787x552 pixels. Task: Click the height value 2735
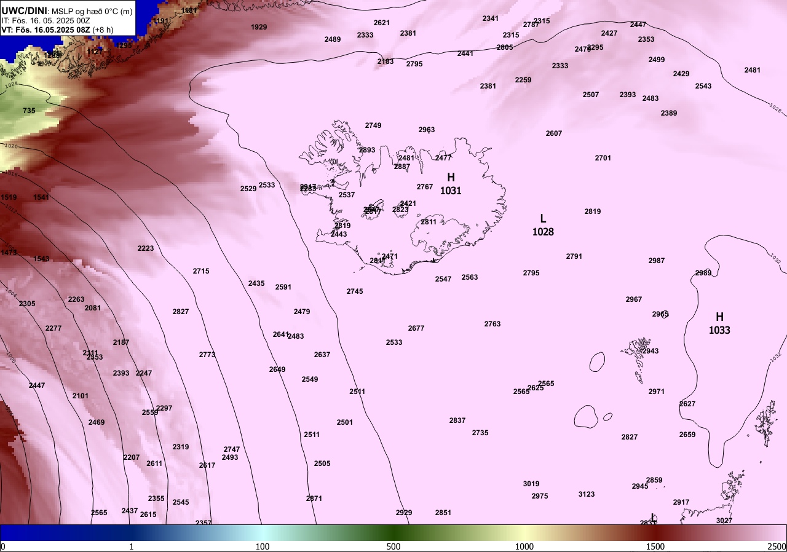coord(480,433)
